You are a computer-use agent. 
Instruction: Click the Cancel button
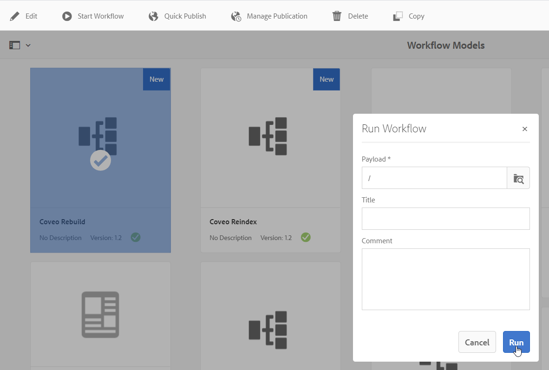click(x=477, y=342)
